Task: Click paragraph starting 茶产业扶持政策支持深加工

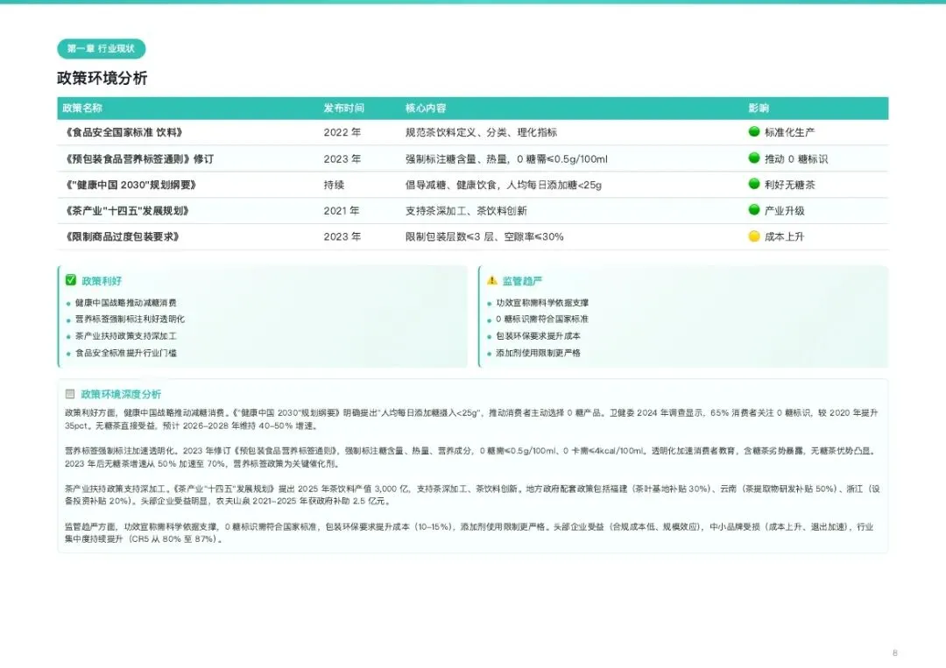Action: [472, 495]
